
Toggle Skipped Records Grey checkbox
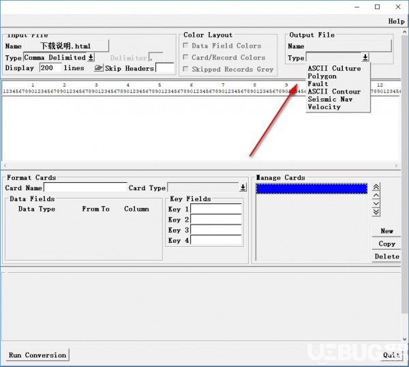pos(185,69)
